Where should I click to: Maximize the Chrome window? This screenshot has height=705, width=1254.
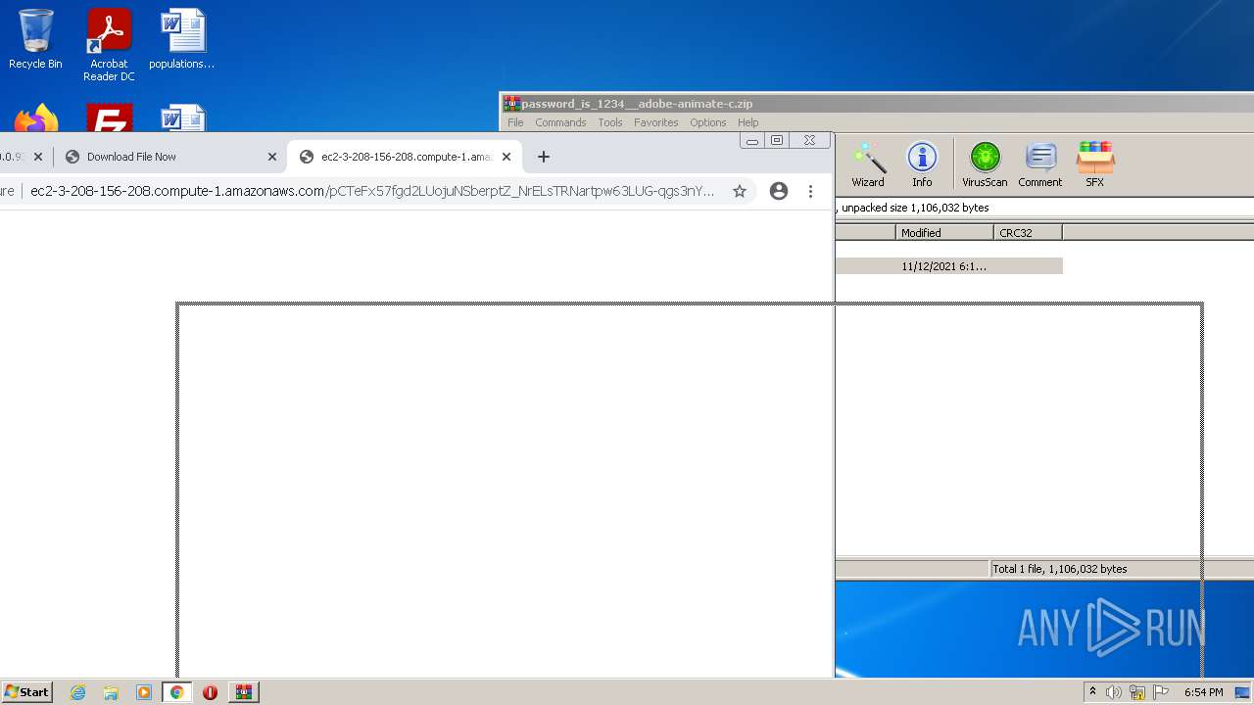pyautogui.click(x=777, y=141)
